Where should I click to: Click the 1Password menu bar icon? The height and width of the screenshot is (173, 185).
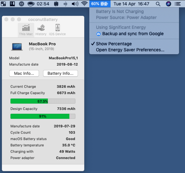coord(22,4)
